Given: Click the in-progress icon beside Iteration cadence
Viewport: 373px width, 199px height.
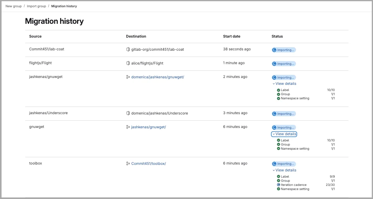Looking at the screenshot, I should pos(279,185).
